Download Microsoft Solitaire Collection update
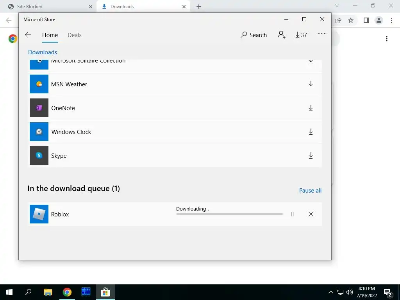The image size is (400, 300). point(311,61)
